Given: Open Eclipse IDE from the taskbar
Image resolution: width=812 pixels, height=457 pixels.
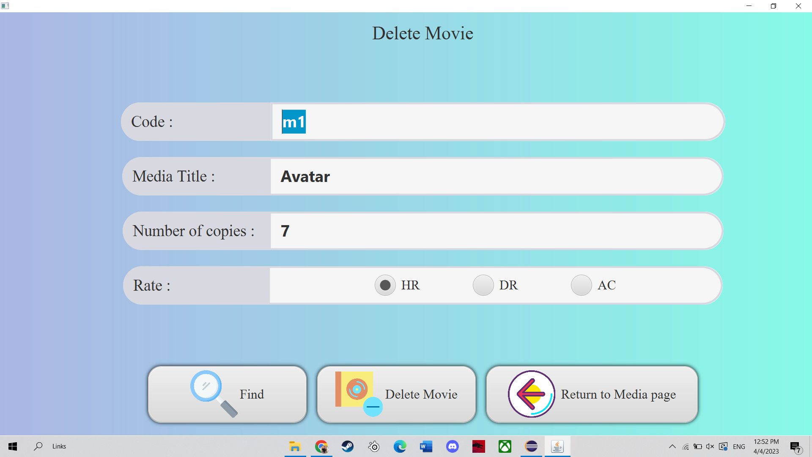Looking at the screenshot, I should tap(531, 446).
